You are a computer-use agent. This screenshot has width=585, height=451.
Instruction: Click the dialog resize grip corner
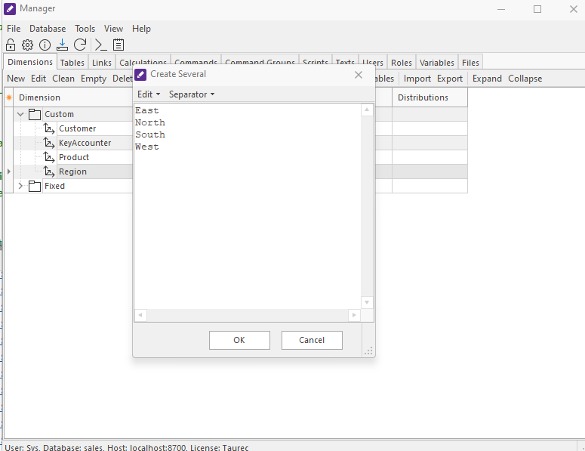[x=368, y=351]
